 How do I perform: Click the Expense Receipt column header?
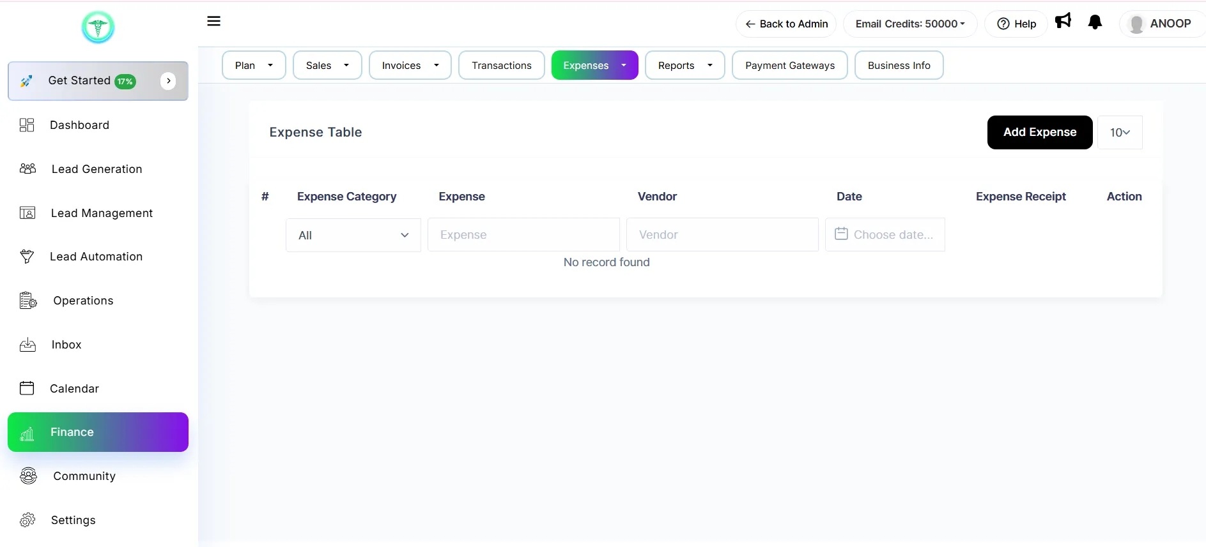point(1021,197)
